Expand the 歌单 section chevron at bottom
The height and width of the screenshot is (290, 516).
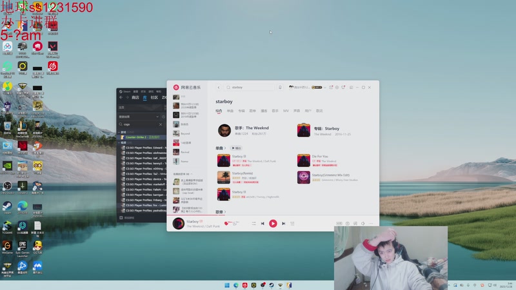tap(225, 212)
